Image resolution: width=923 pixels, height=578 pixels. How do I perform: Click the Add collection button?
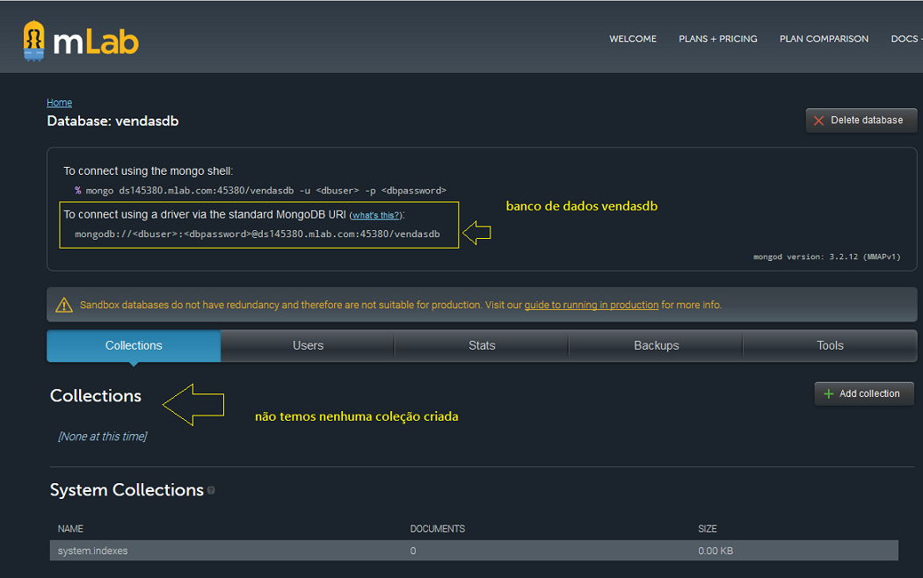pos(864,394)
